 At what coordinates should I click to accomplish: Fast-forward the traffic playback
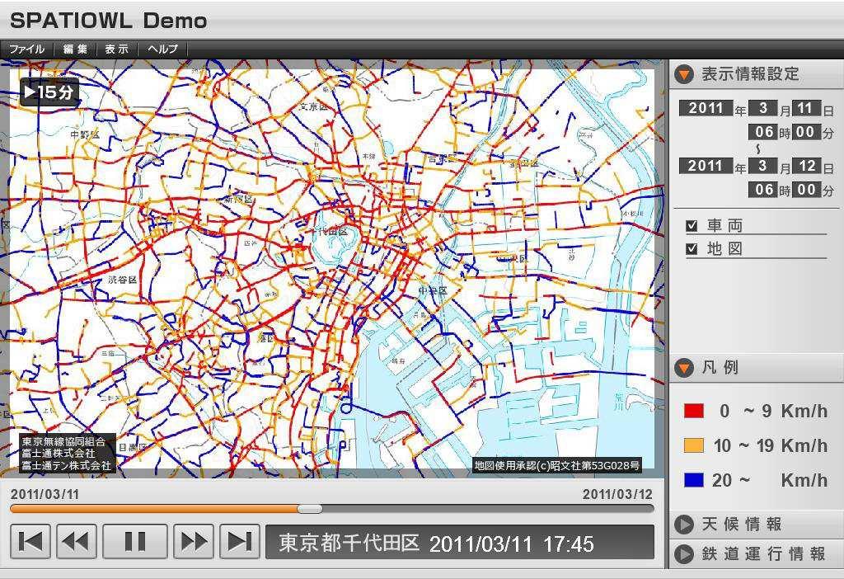tap(193, 541)
